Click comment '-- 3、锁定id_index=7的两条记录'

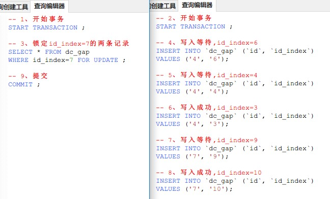click(69, 44)
